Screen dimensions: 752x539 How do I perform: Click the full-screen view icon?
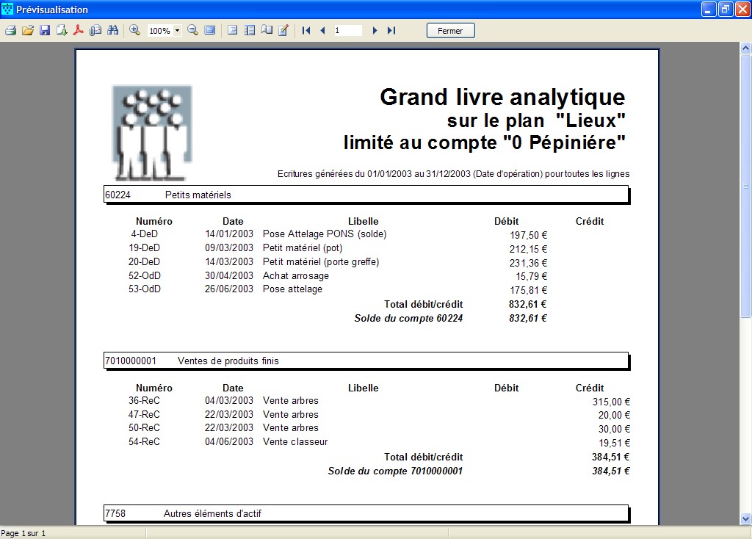[210, 30]
